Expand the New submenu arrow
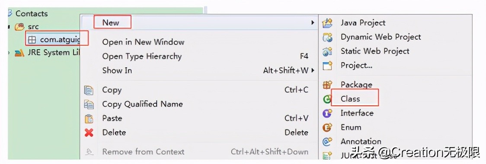 pos(313,22)
